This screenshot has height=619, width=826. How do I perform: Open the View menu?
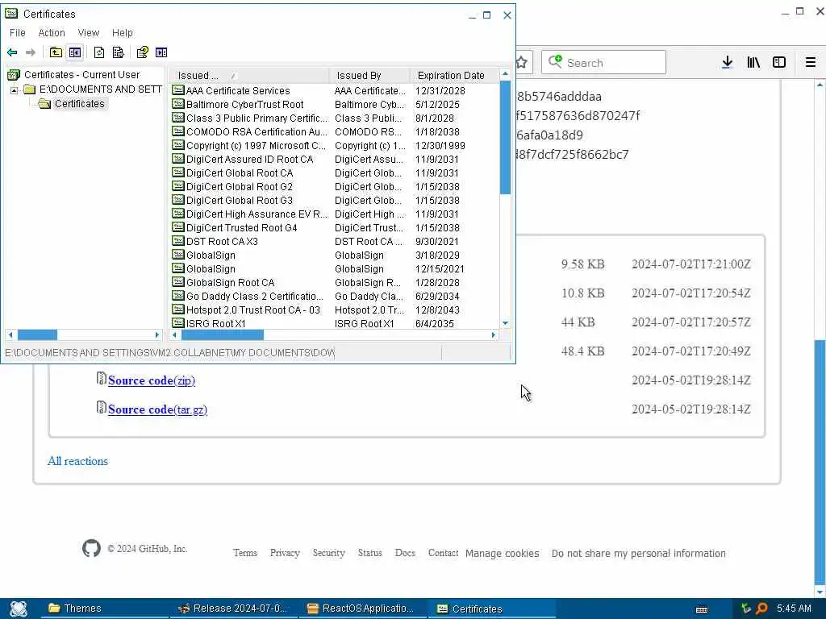tap(89, 32)
